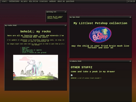Image resolution: width=136 pixels, height=102 pixels.
Task: Open the start menu in the top bar
Action: tap(4, 2)
